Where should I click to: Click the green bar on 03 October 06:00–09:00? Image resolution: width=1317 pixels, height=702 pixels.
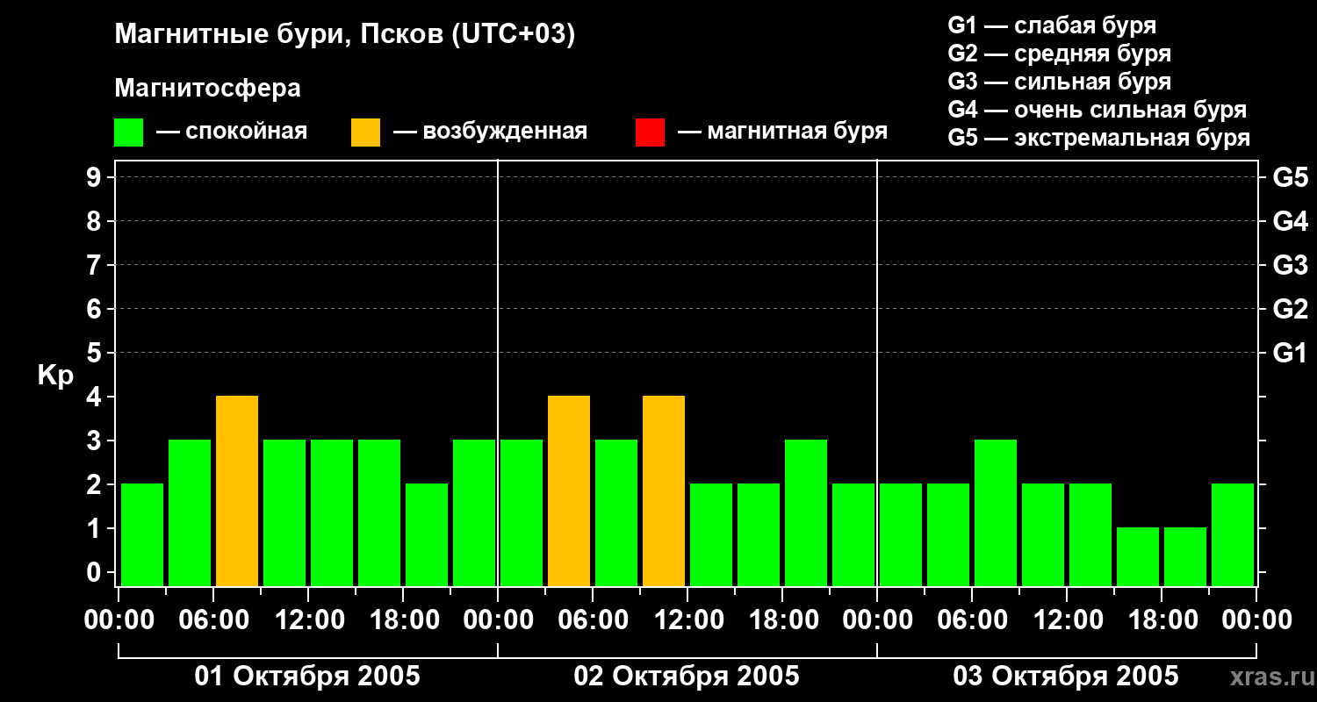[x=996, y=512]
